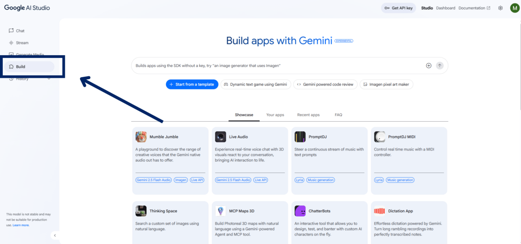This screenshot has width=521, height=244.
Task: Click the Mumble Jumble card title
Action: [164, 137]
